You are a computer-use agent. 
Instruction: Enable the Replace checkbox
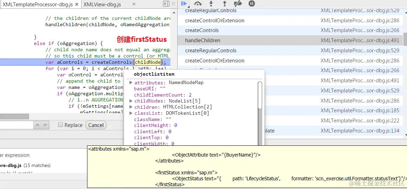pos(60,125)
